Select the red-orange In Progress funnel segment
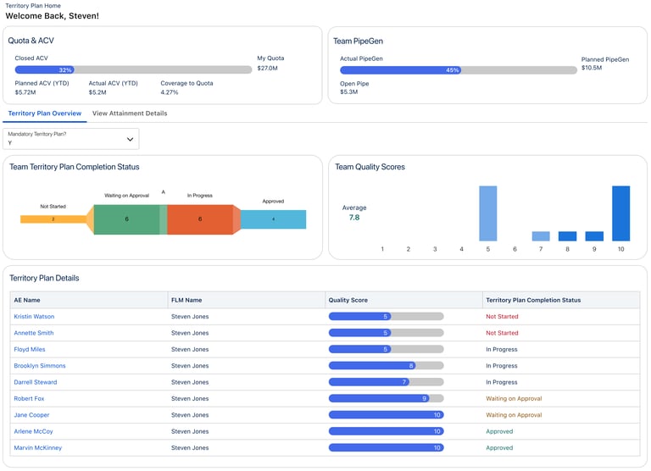651x471 pixels. [x=200, y=219]
